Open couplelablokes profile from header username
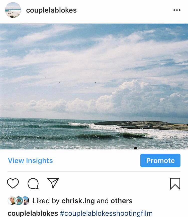This screenshot has width=188, height=217. point(51,10)
